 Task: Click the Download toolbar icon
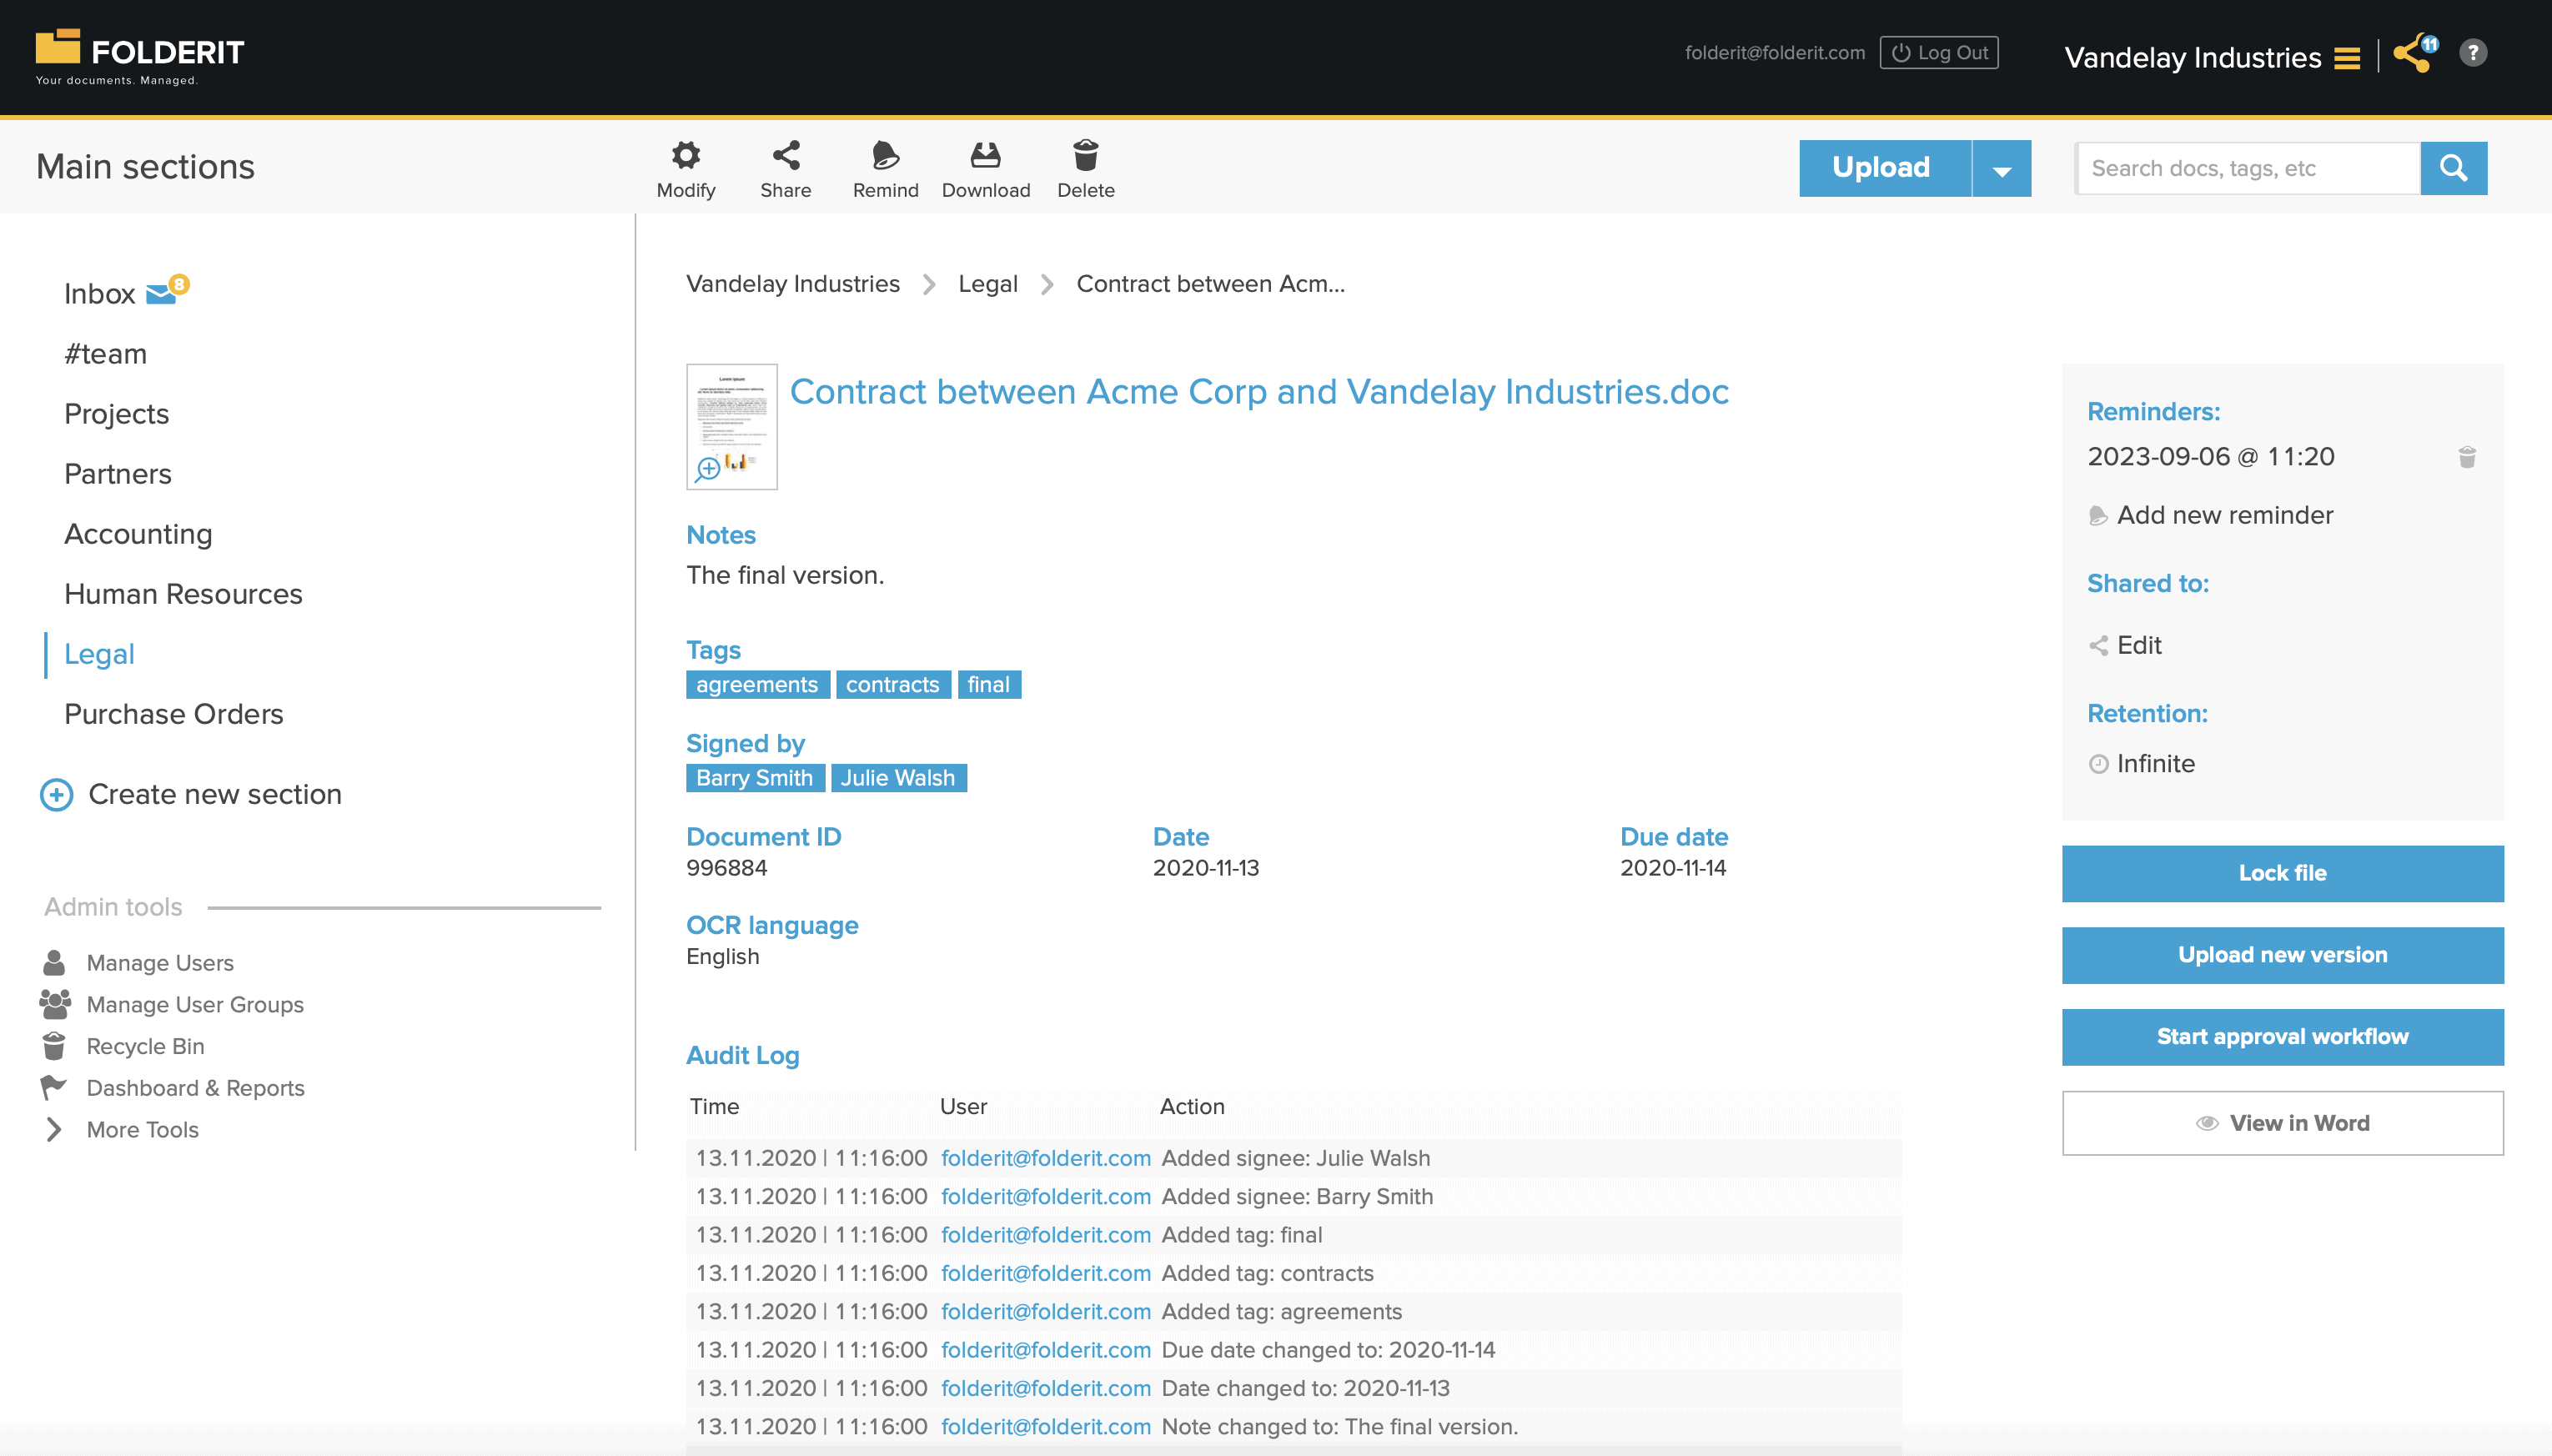[x=985, y=155]
